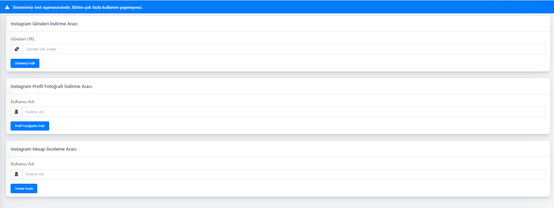
Task: Select the Instagram Profil Fotoğrafı İndirme Aracı heading
Action: (51, 87)
